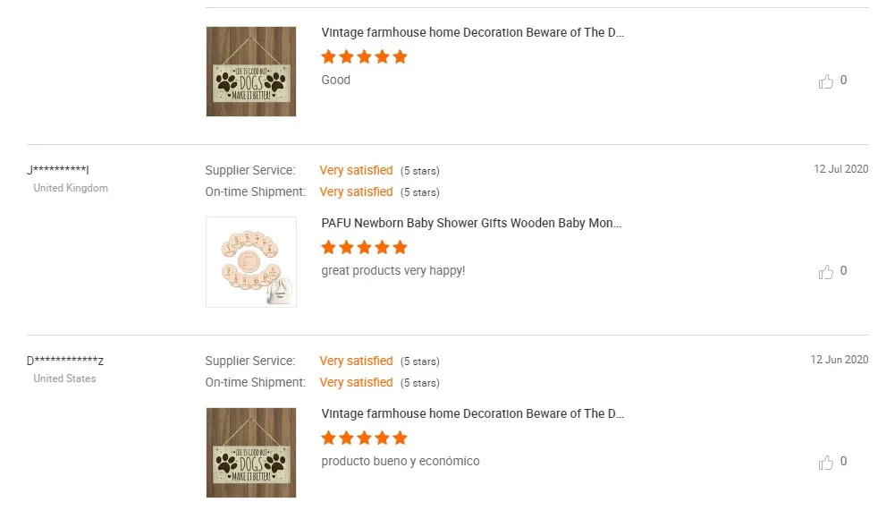The image size is (886, 519).
Task: Click thumbs-up on "great products very happy!" review
Action: click(826, 272)
